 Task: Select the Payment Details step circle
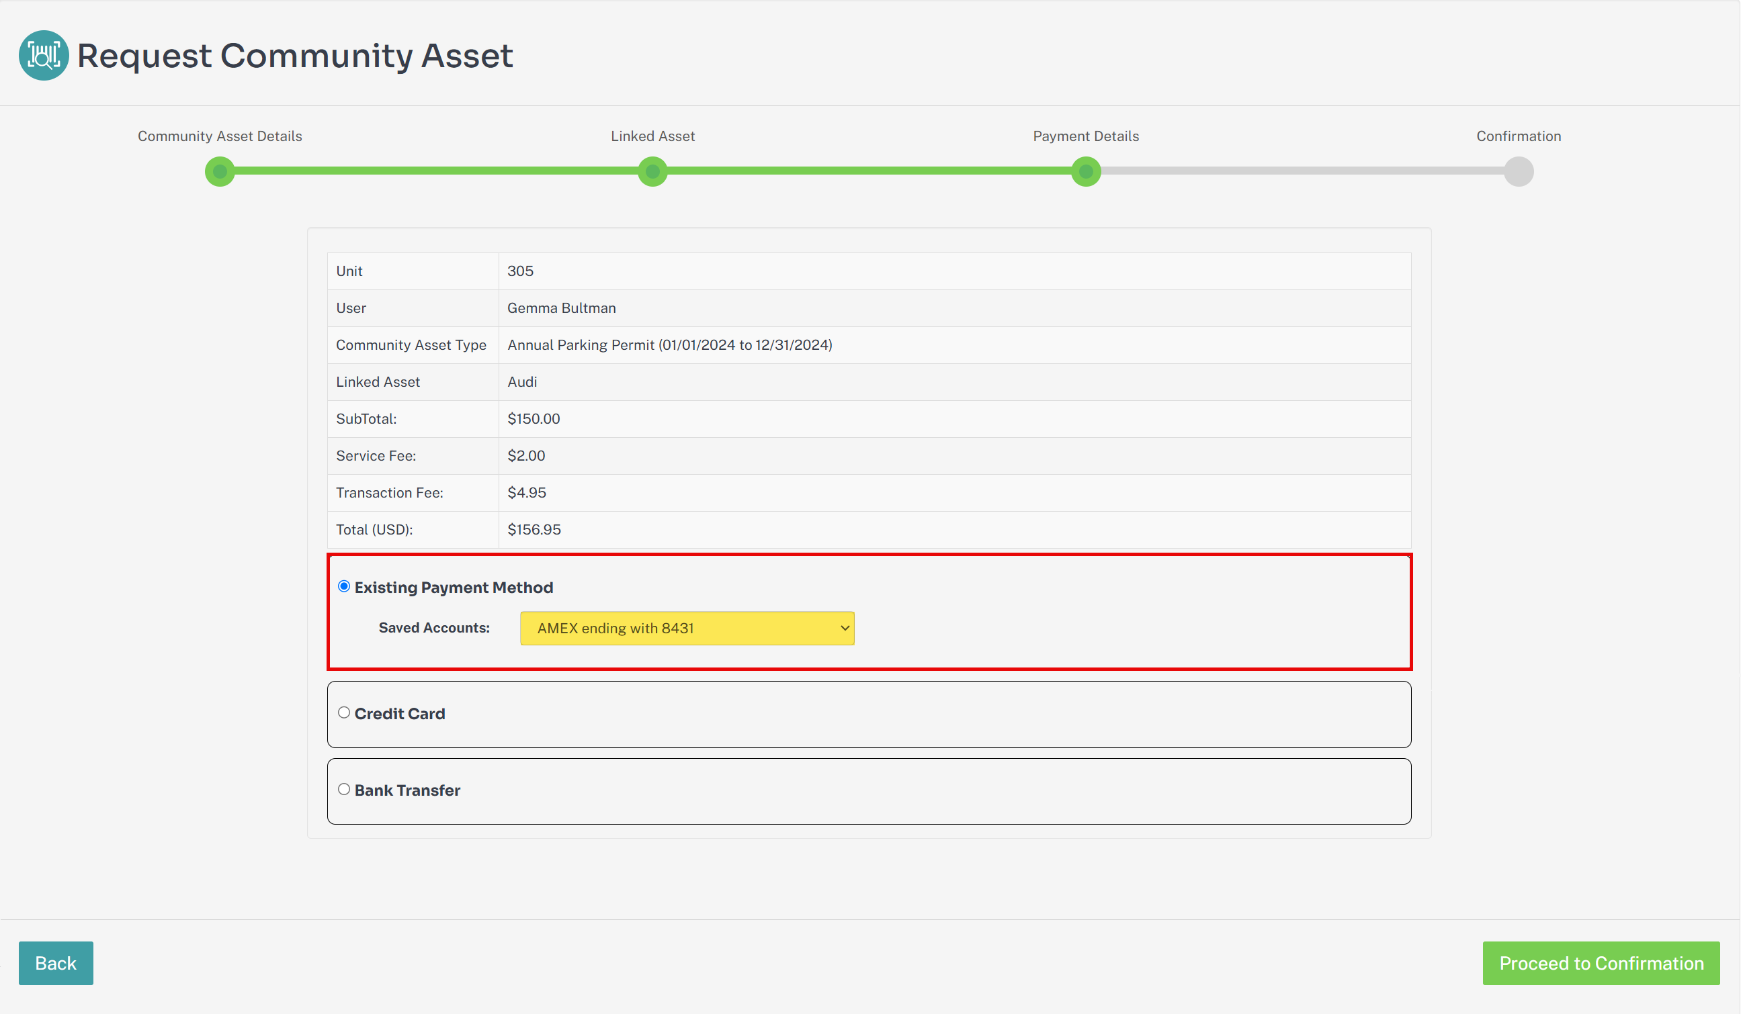pos(1086,171)
